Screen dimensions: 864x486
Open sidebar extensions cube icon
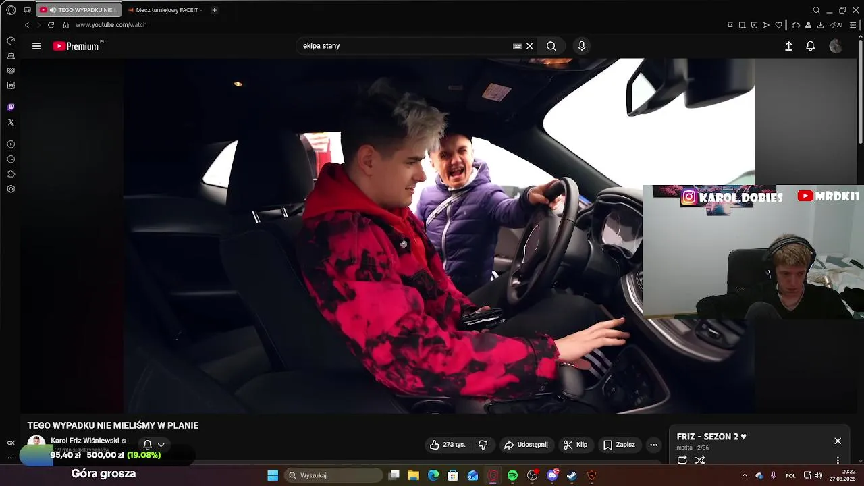(x=11, y=174)
